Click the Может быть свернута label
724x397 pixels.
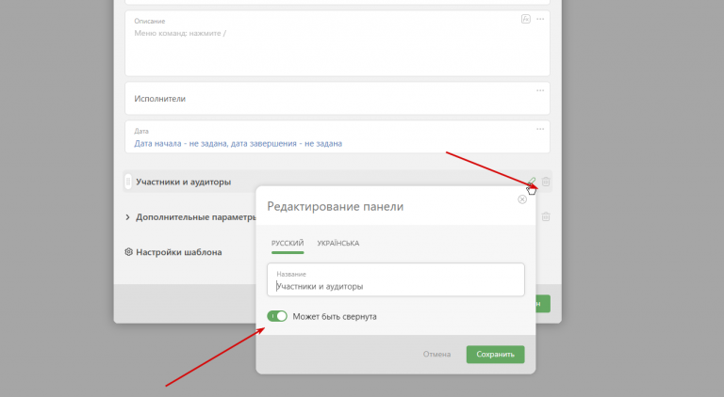point(335,316)
